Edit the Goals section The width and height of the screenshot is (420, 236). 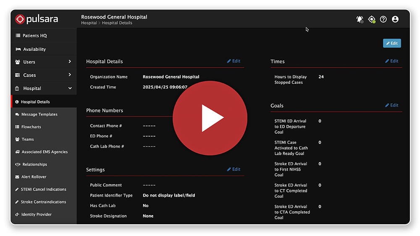391,105
